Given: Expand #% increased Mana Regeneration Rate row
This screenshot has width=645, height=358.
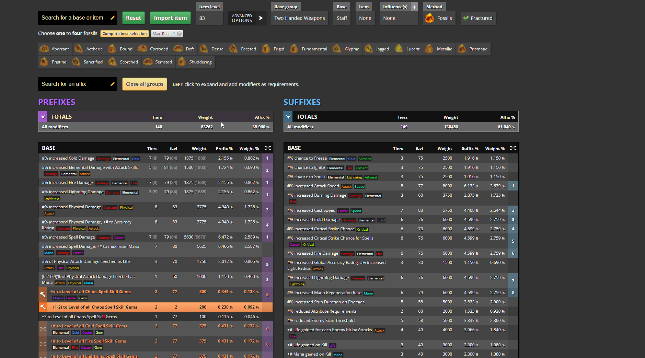Looking at the screenshot, I should [x=401, y=293].
